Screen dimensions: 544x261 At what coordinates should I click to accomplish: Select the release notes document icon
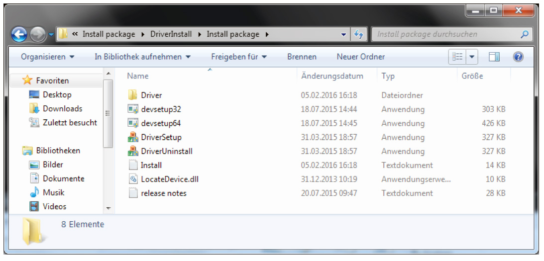(133, 193)
